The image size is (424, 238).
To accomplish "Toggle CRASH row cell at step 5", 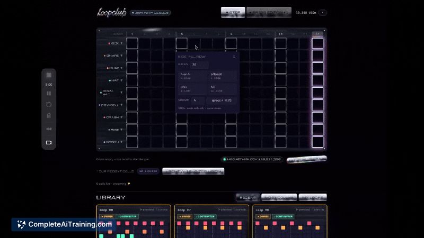I will tap(181, 117).
